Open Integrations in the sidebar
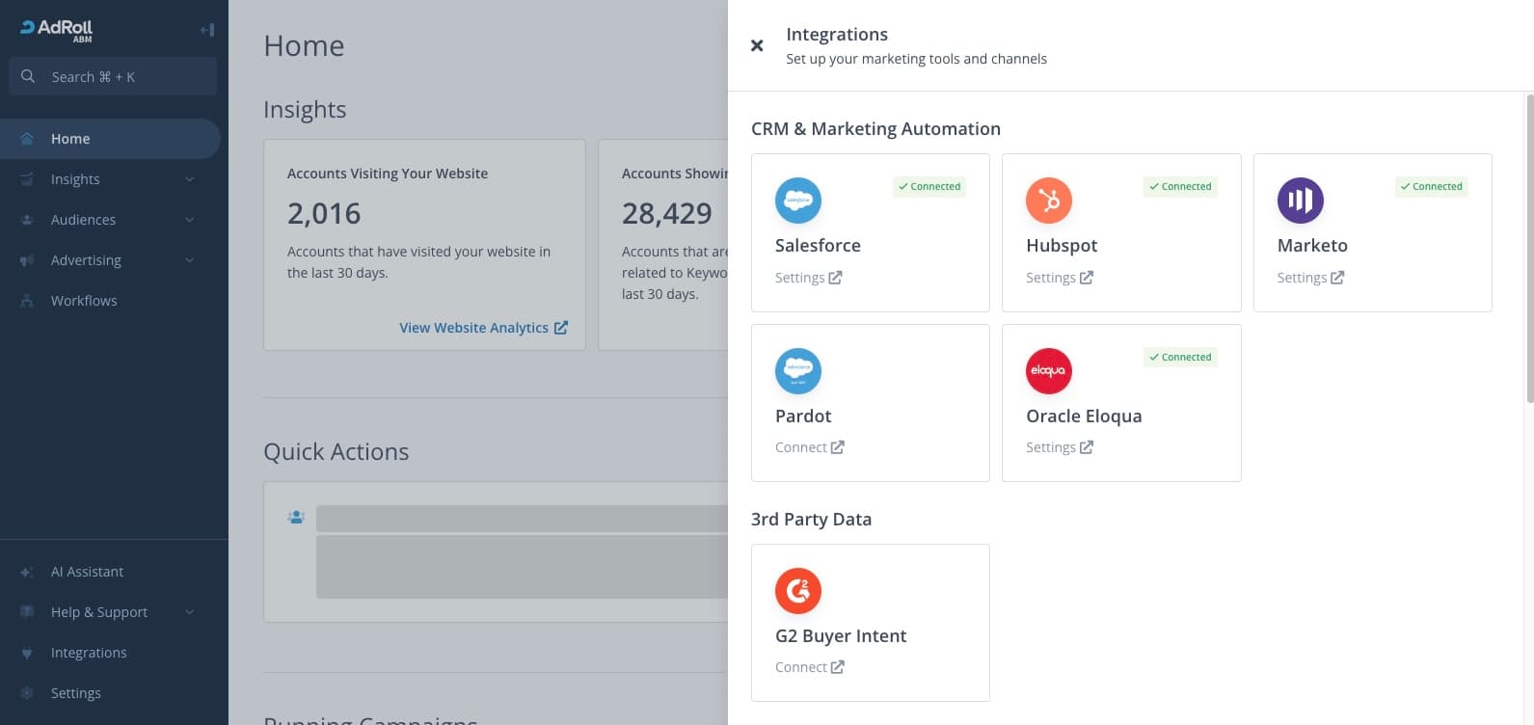 pyautogui.click(x=89, y=653)
